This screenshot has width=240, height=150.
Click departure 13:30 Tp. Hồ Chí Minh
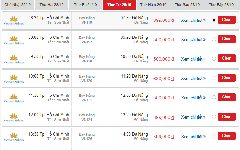tap(49, 134)
